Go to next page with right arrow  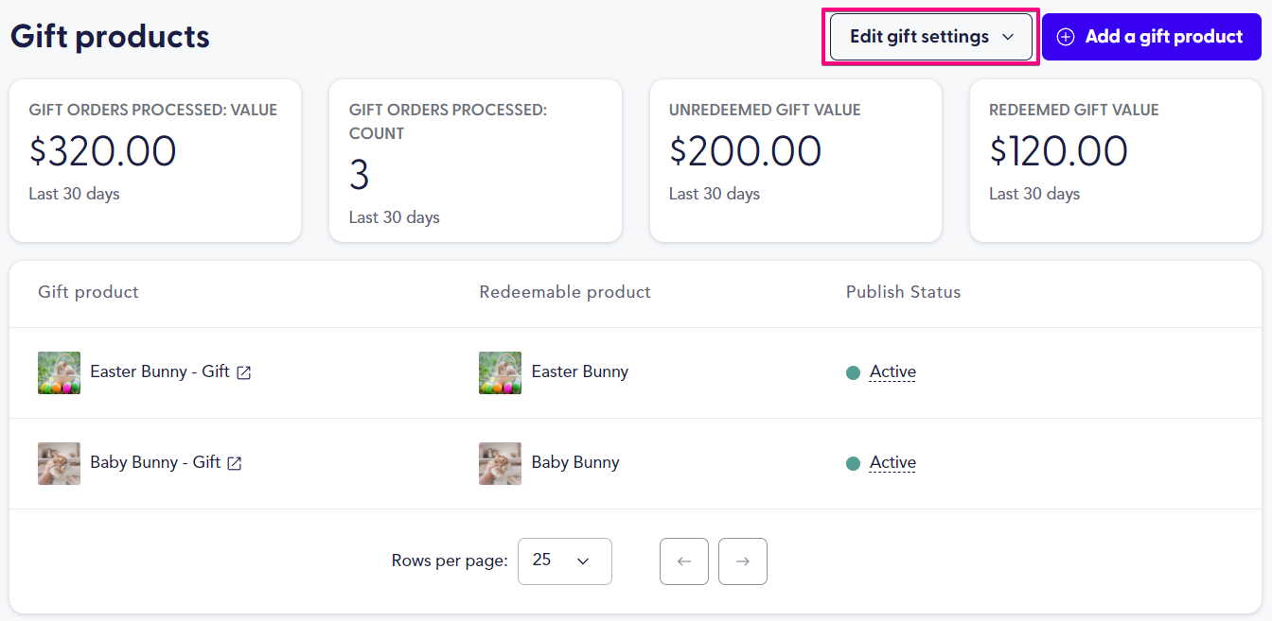pyautogui.click(x=743, y=561)
